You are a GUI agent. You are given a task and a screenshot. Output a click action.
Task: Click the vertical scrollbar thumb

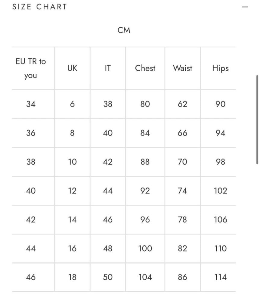(257, 119)
